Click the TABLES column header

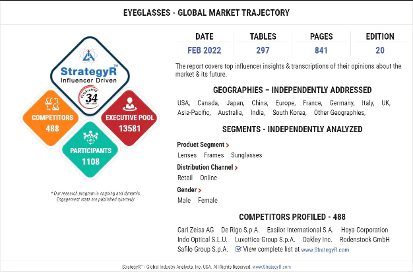click(263, 36)
